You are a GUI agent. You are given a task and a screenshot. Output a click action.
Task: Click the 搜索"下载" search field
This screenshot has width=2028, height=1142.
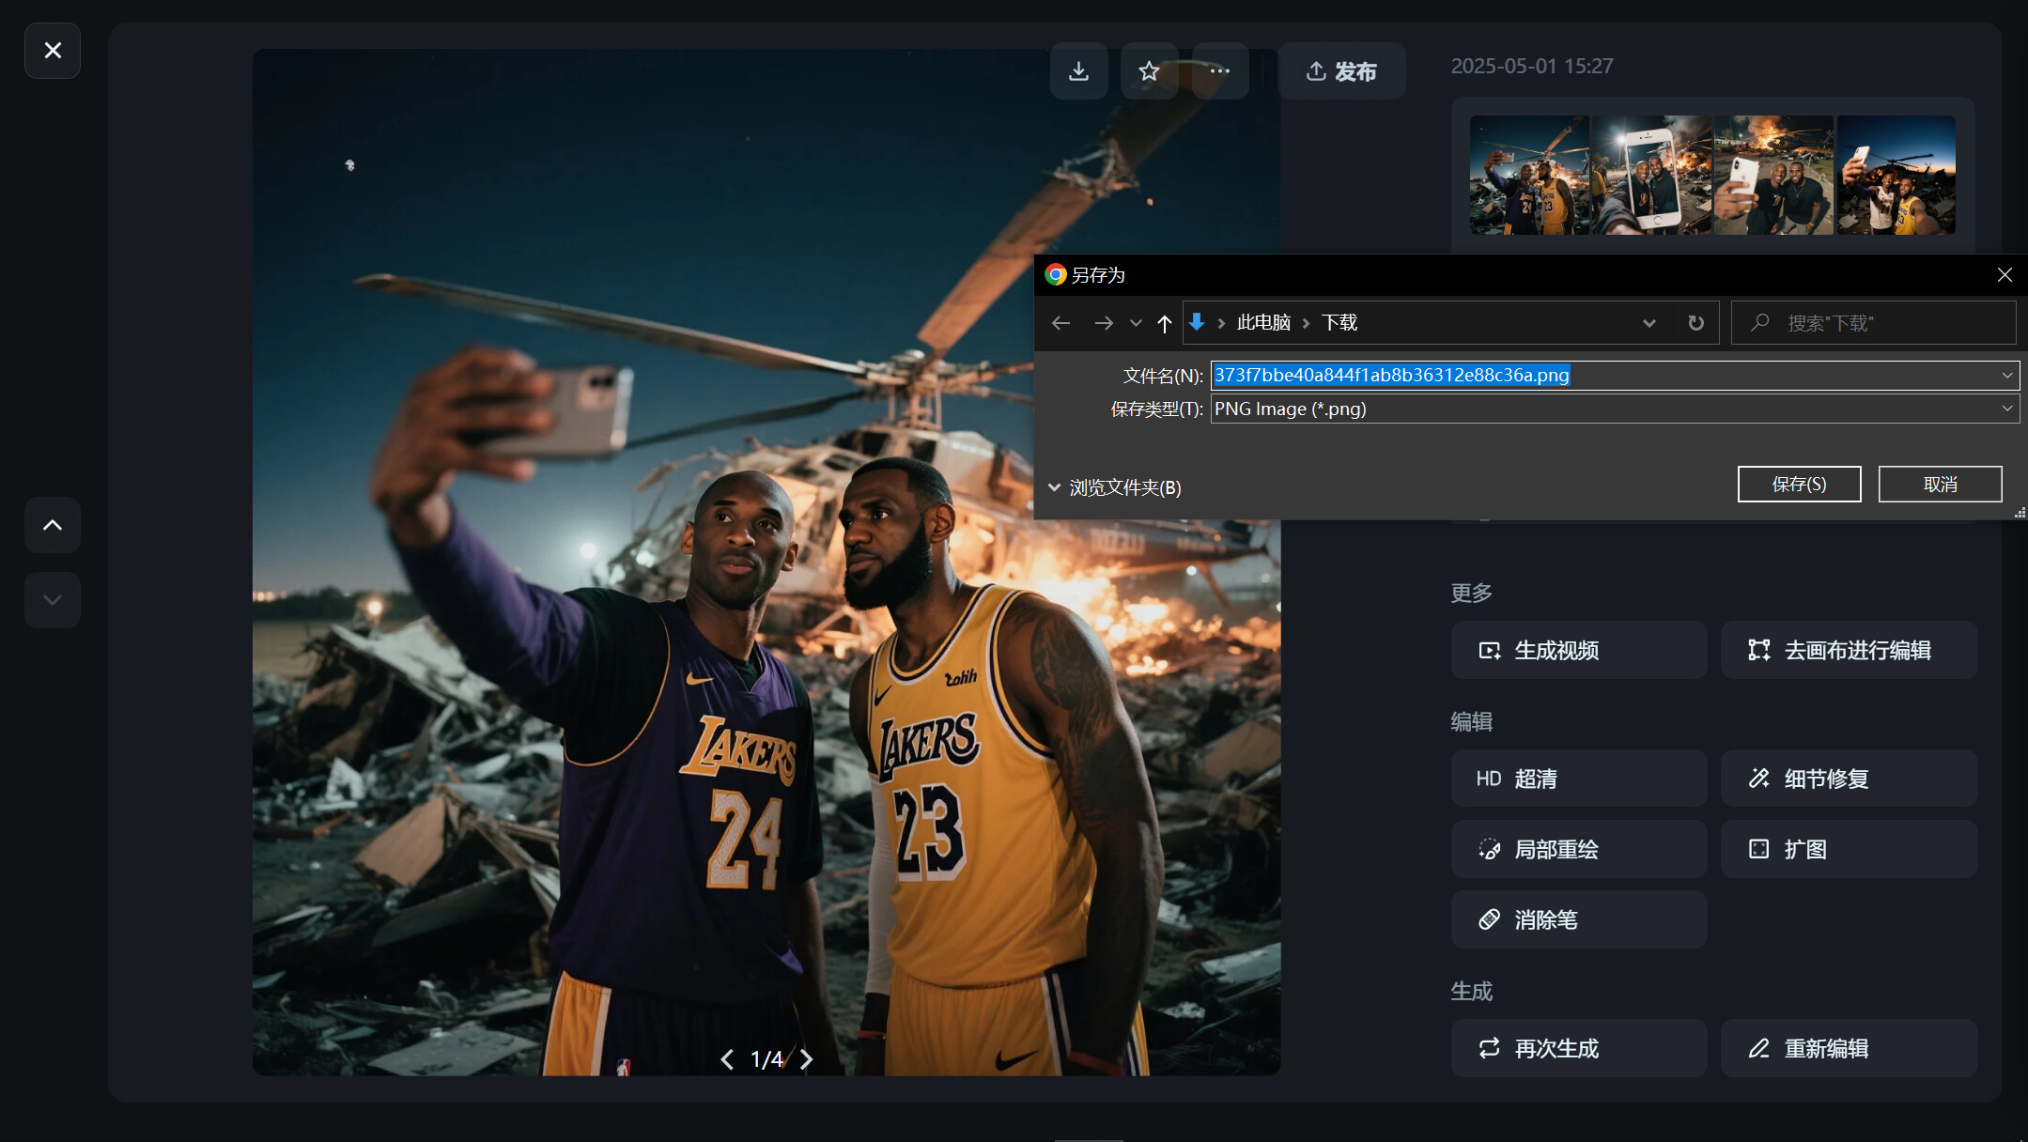click(x=1874, y=323)
